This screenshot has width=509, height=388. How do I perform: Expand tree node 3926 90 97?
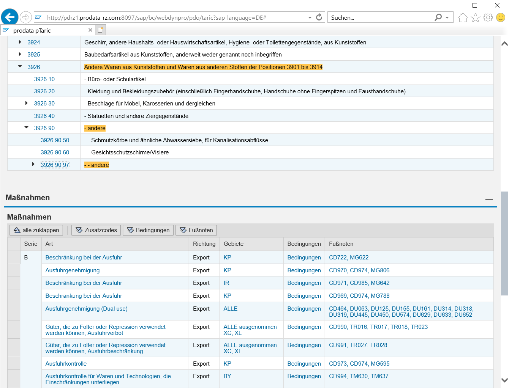(x=33, y=165)
